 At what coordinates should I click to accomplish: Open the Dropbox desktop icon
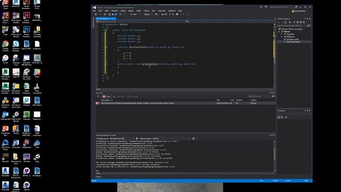tap(27, 101)
